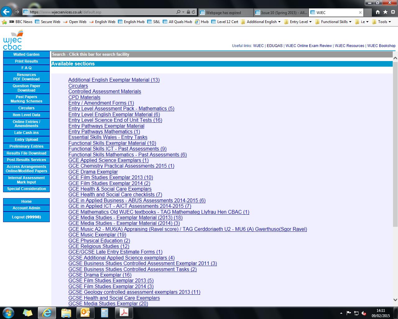Open the All Quals Hwb favorite
398x319 pixels.
[x=178, y=22]
